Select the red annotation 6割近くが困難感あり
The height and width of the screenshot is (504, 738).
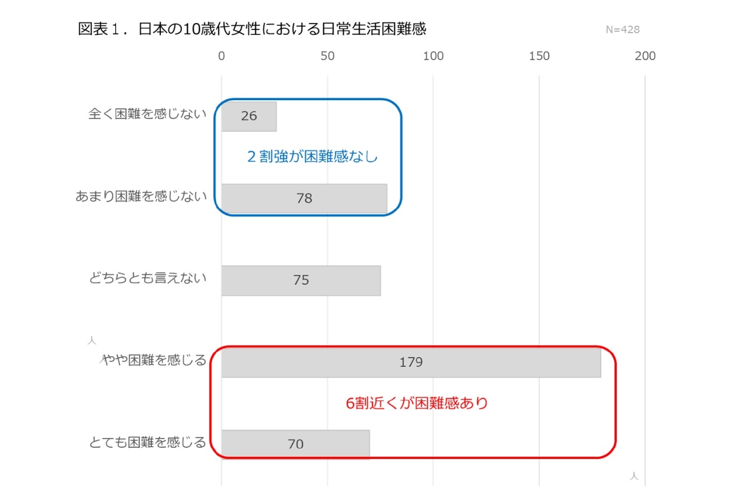(417, 403)
